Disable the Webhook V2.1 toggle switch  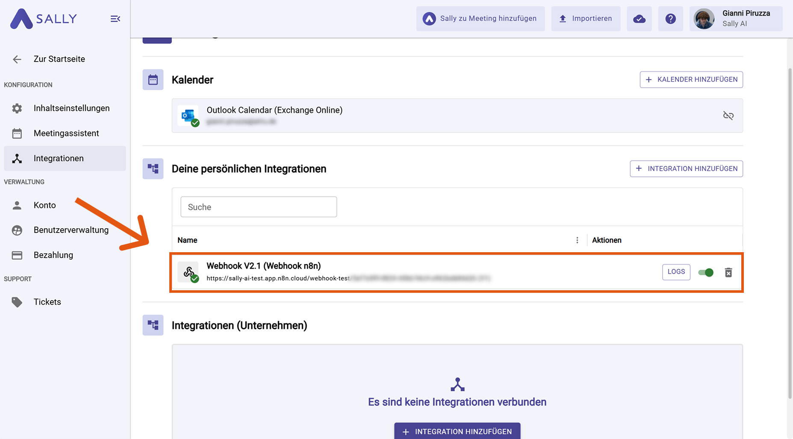point(706,272)
